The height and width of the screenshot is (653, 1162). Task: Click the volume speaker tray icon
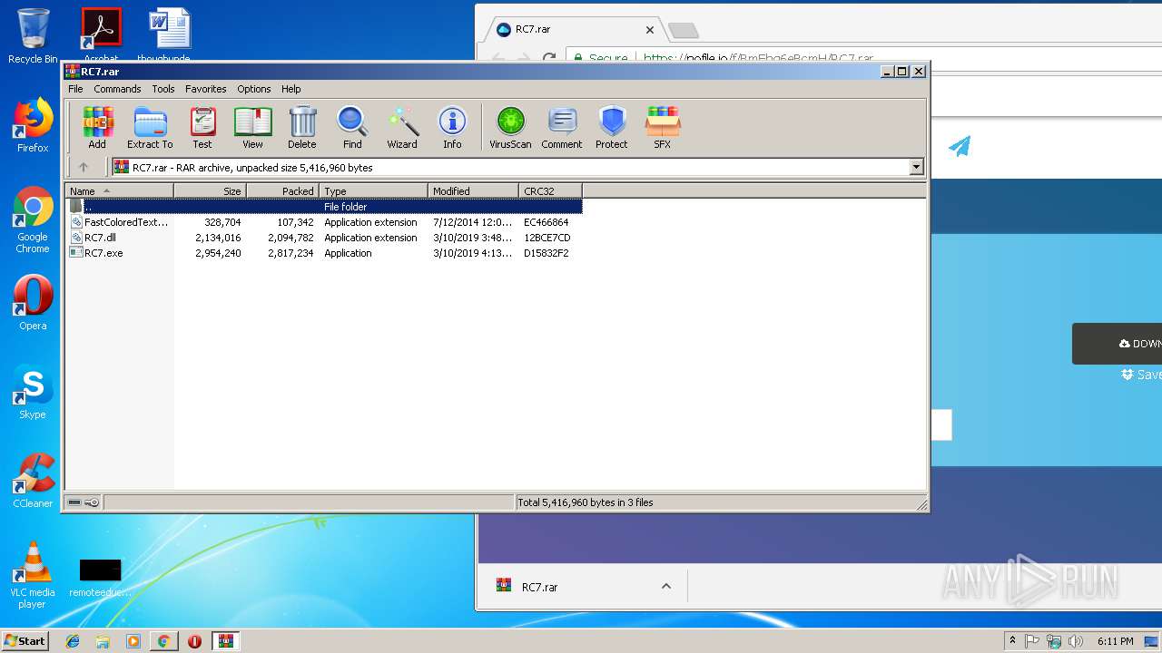click(x=1076, y=641)
